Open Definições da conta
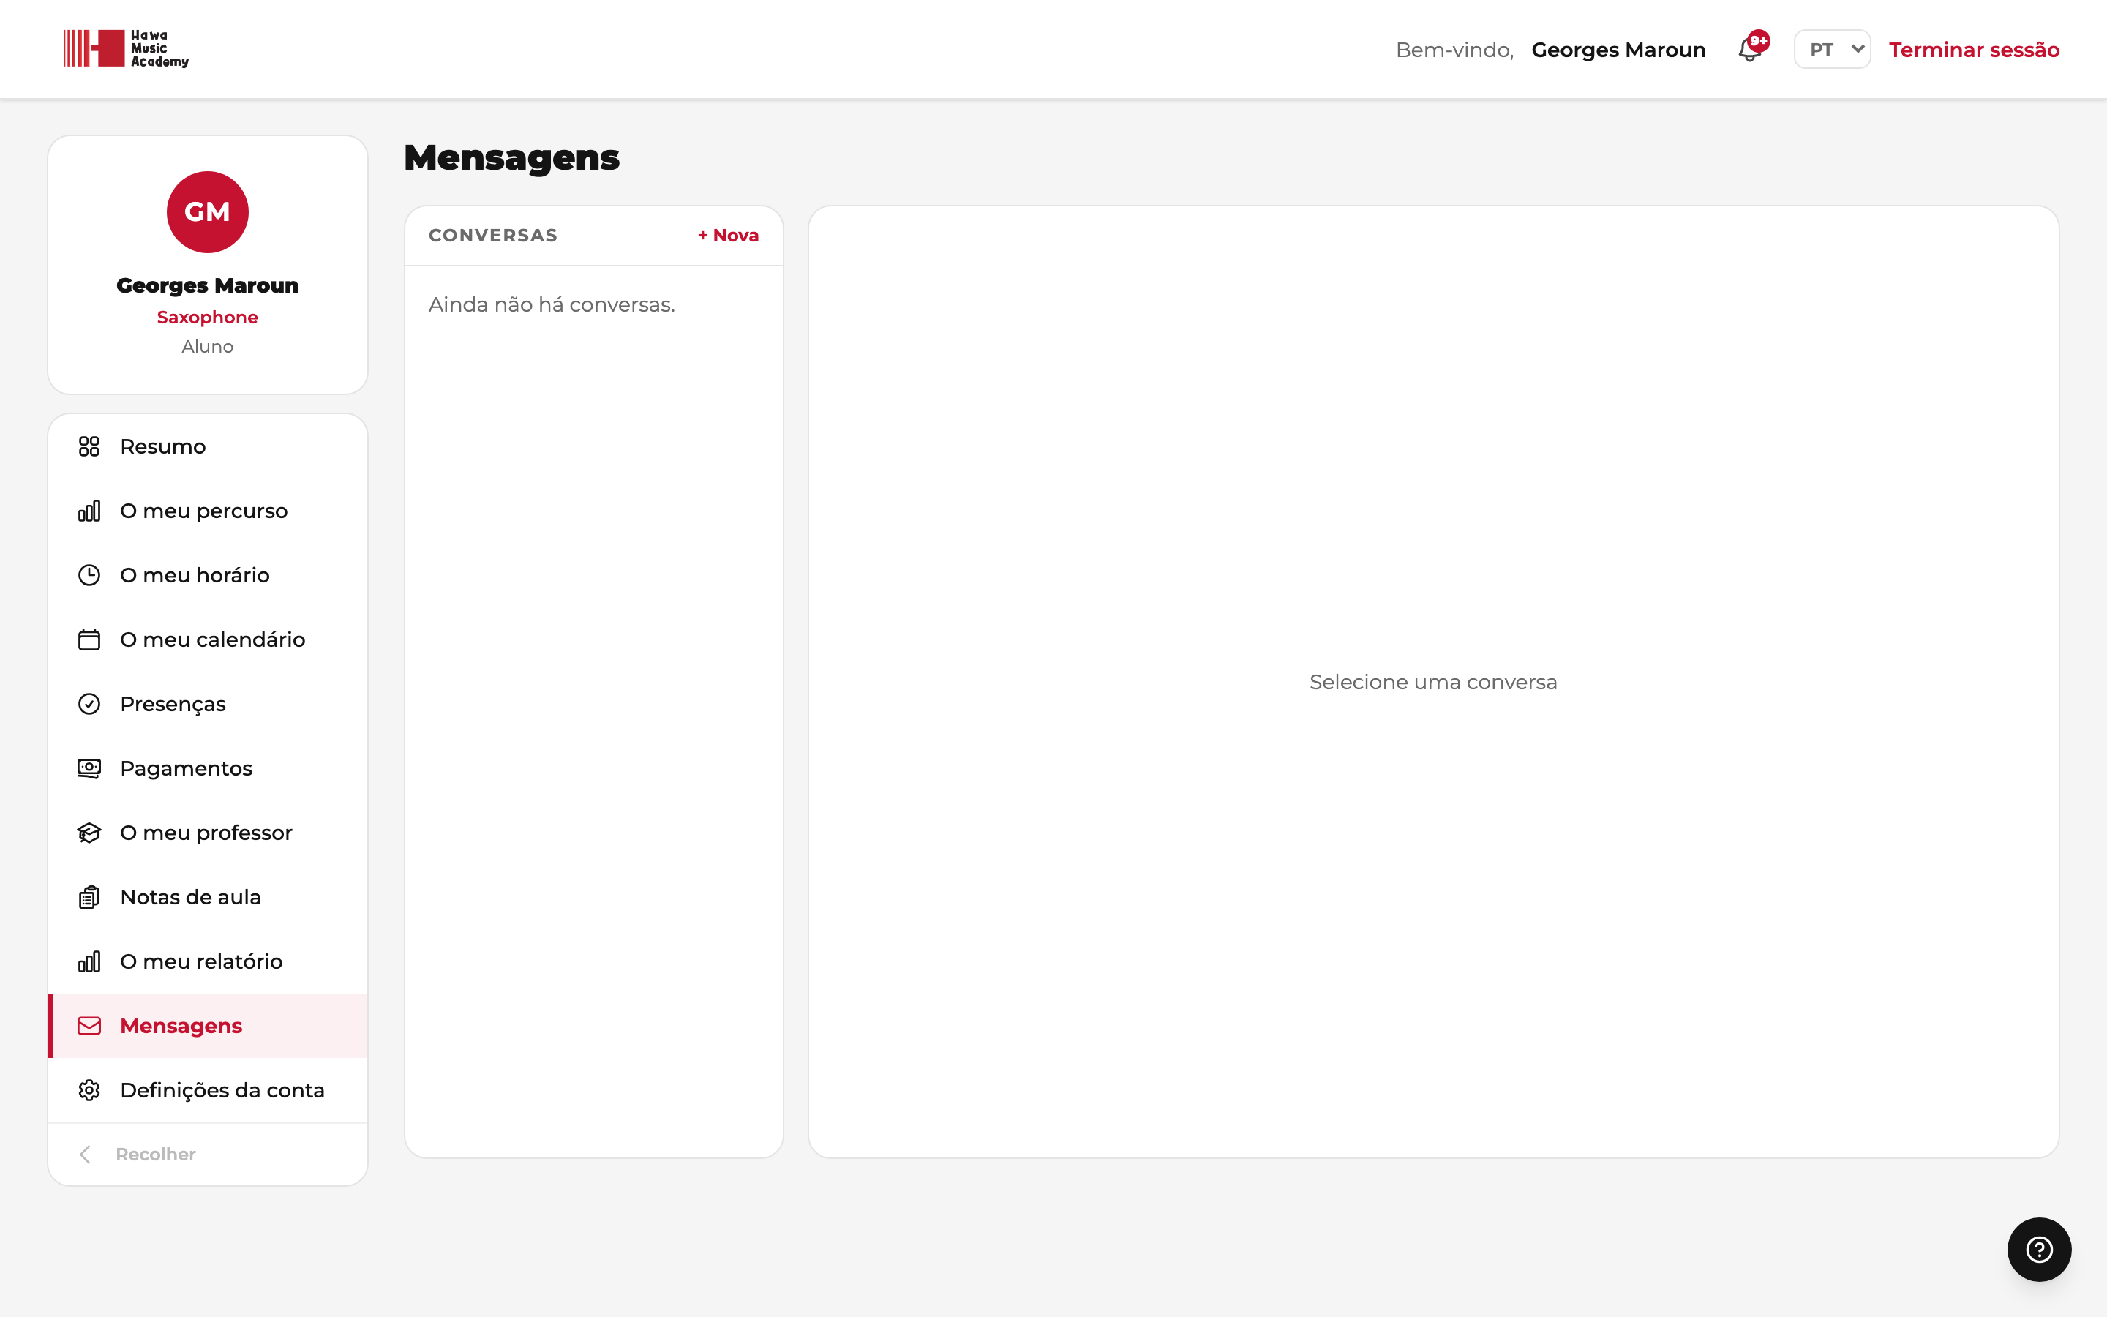 (208, 1090)
